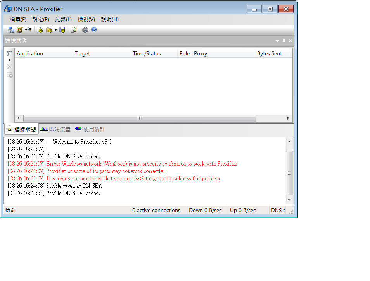Save profile floppy disk icon
370x281 pixels.
coord(62,30)
